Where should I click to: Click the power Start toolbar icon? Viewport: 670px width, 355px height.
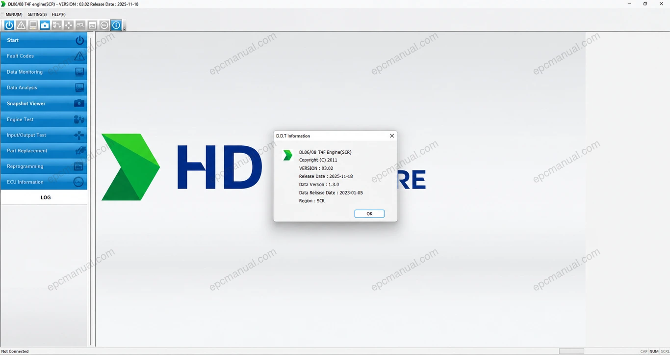pyautogui.click(x=9, y=25)
